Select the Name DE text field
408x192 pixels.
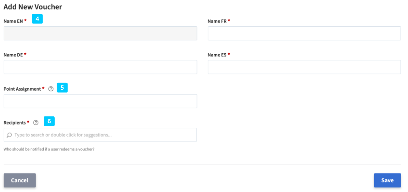100,67
